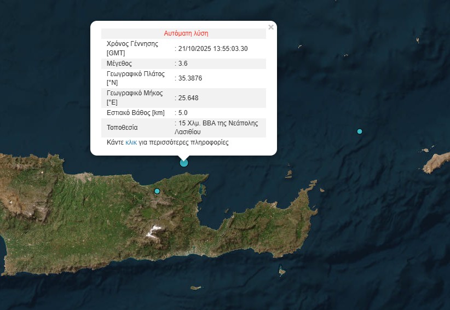Screen dimensions: 450x310
Task: Click the "Τοποθεσία" row label
Action: pos(122,128)
